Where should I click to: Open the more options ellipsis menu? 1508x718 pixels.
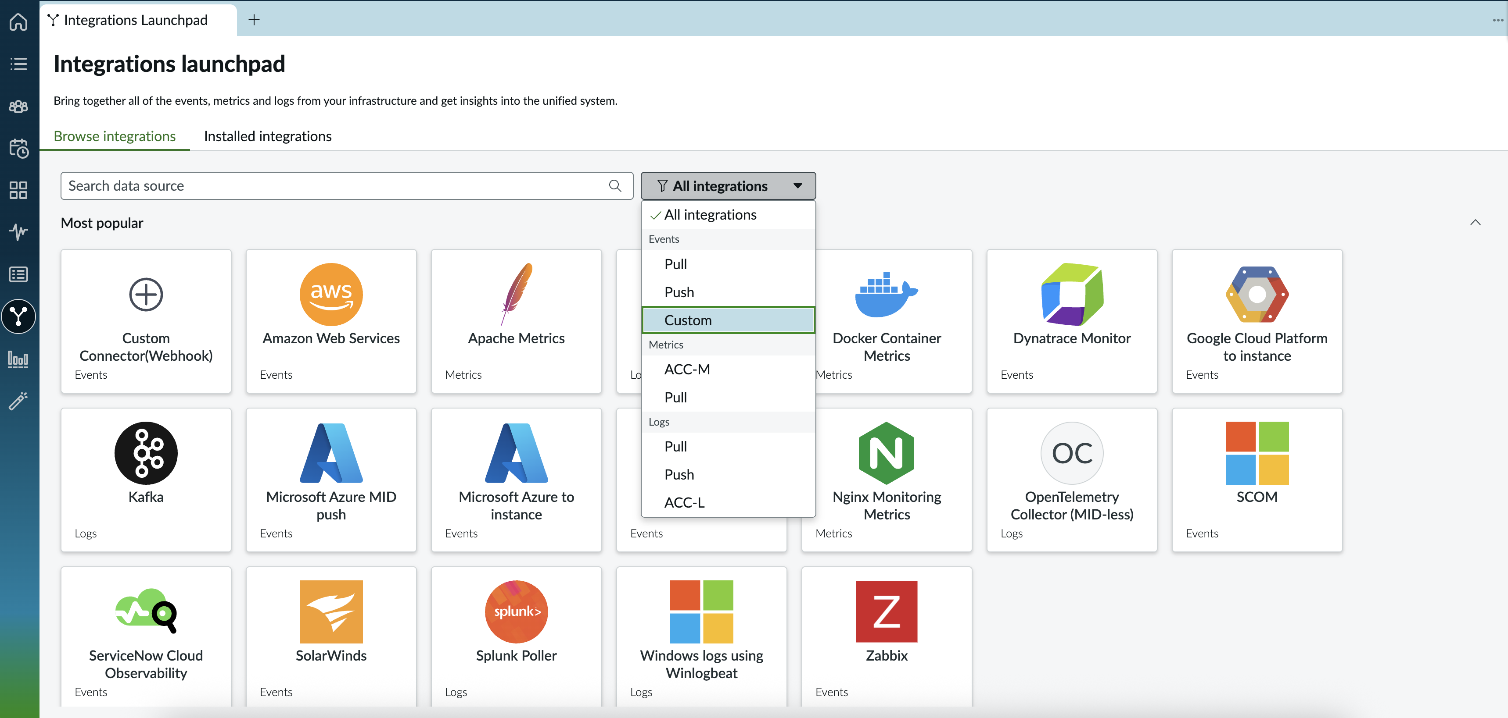1497,20
